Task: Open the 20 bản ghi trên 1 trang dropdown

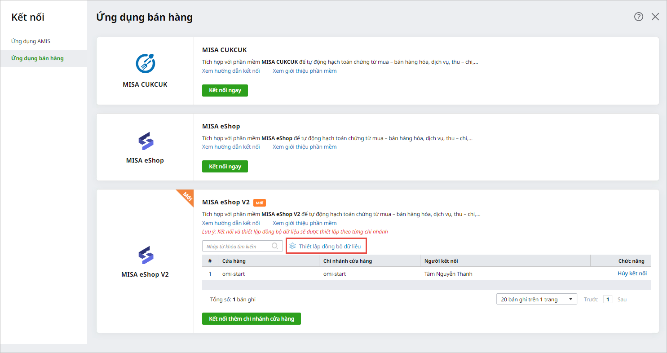Action: click(537, 300)
